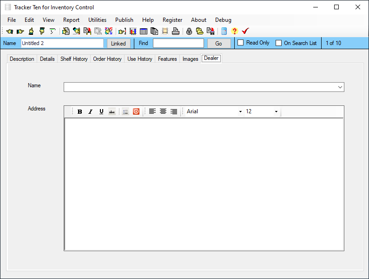Screen dimensions: 369x279
Task: Click the sort A-Z hand icon
Action: click(109, 31)
